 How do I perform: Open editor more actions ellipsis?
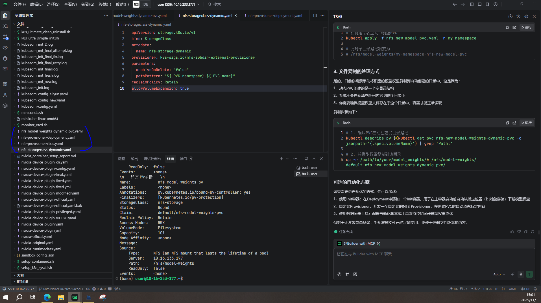pyautogui.click(x=322, y=16)
